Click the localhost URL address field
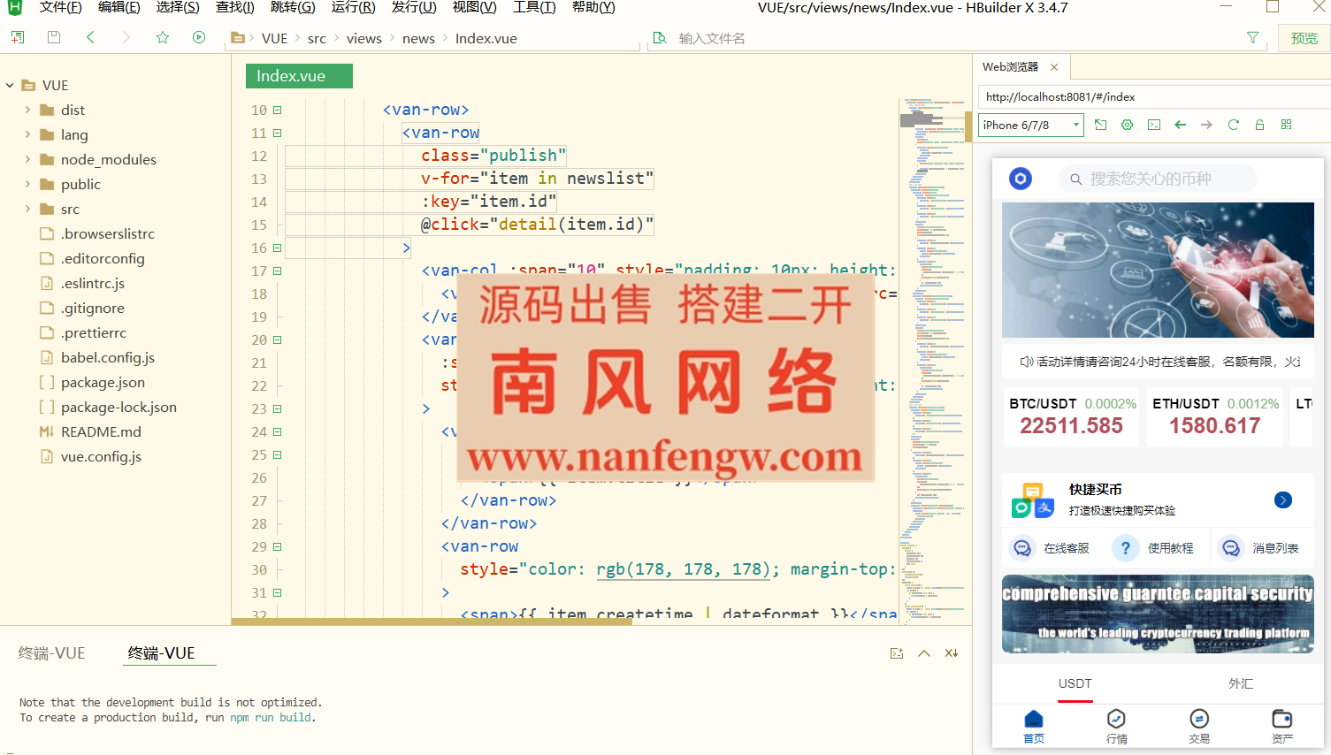Viewport: 1331px width, 755px height. tap(1150, 97)
